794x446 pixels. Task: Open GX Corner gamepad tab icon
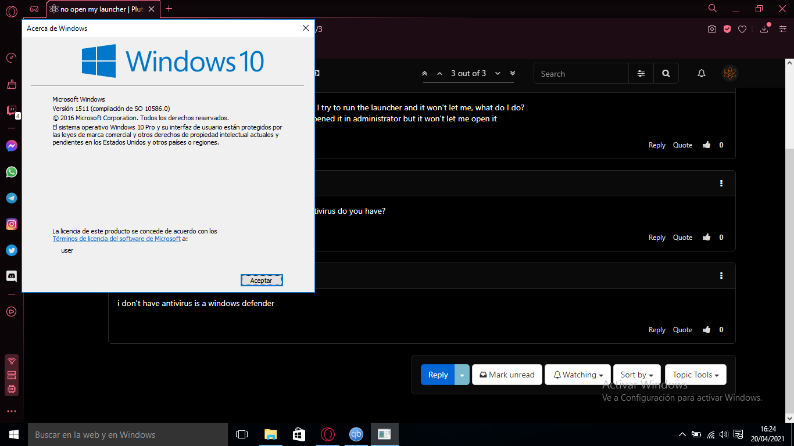click(x=35, y=9)
